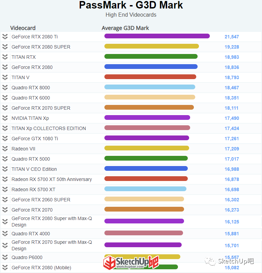Viewport: 262px width, 273px height.
Task: Expand chevron beside Radeon RX 5700 XT
Action: [5, 189]
